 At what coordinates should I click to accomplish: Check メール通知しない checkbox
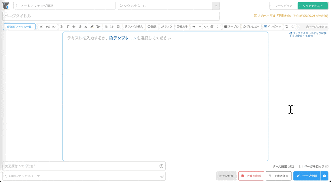coord(269,167)
